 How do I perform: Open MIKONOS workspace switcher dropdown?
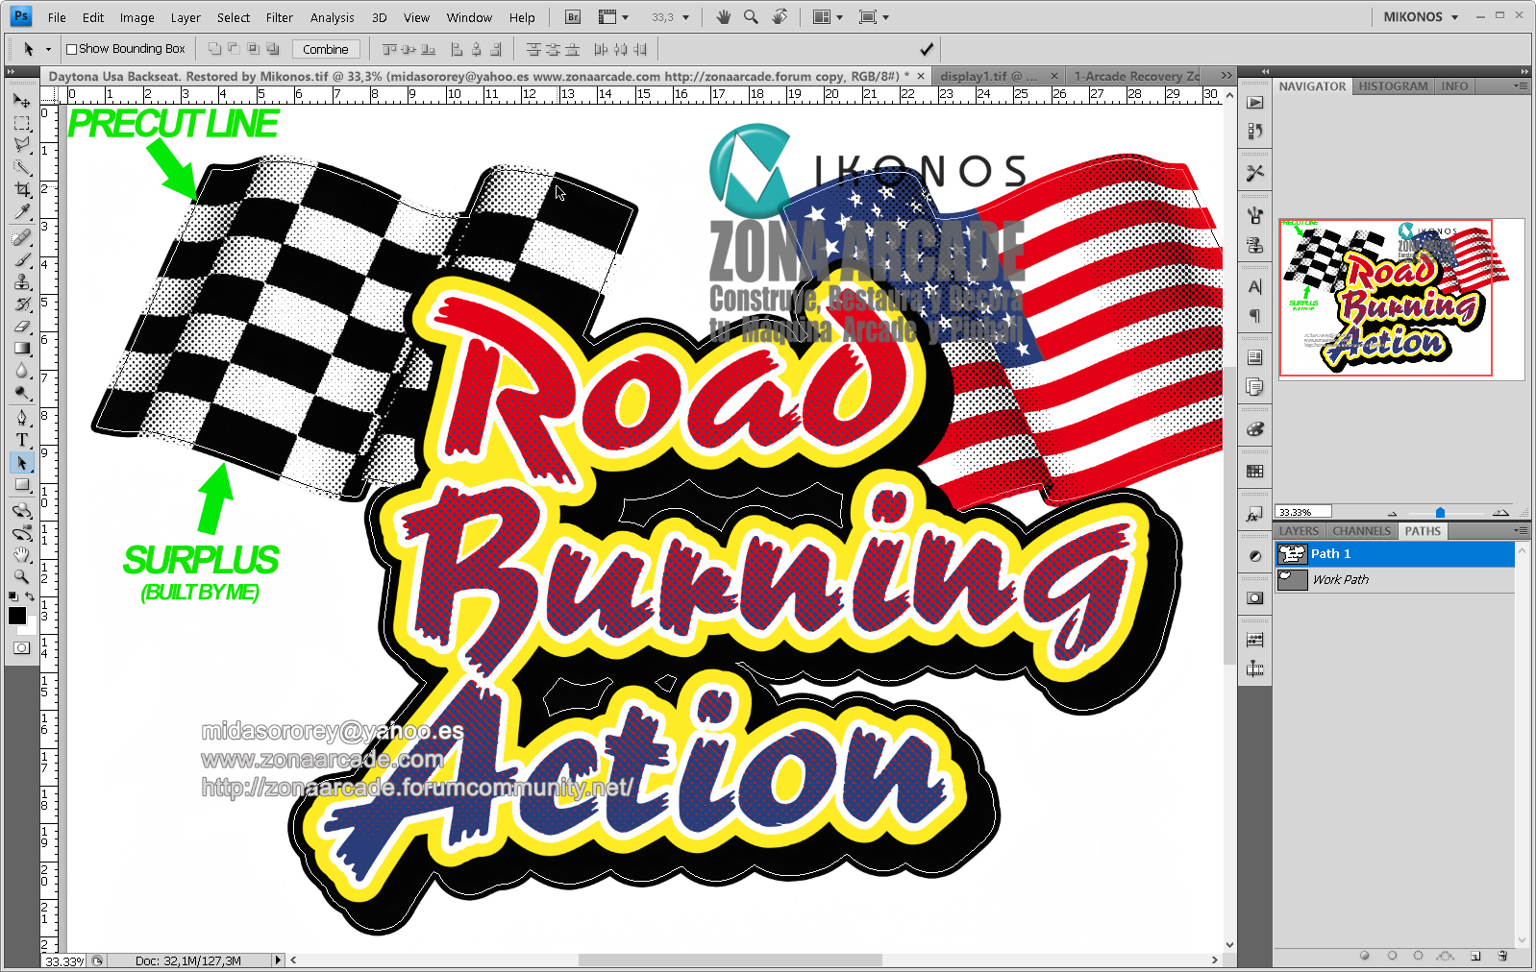click(1421, 16)
